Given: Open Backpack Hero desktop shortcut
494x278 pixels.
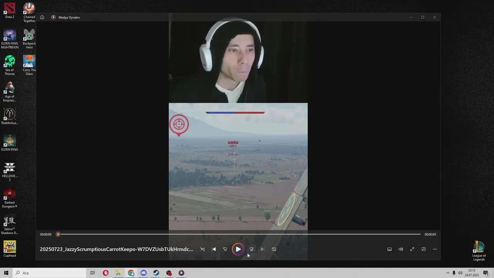Looking at the screenshot, I should point(29,39).
